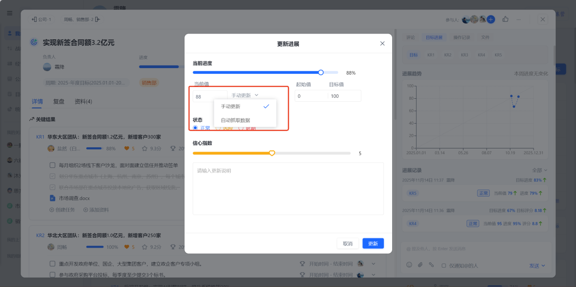Check the 重点开发政府单位 task checkbox
The height and width of the screenshot is (287, 576).
pos(53,264)
